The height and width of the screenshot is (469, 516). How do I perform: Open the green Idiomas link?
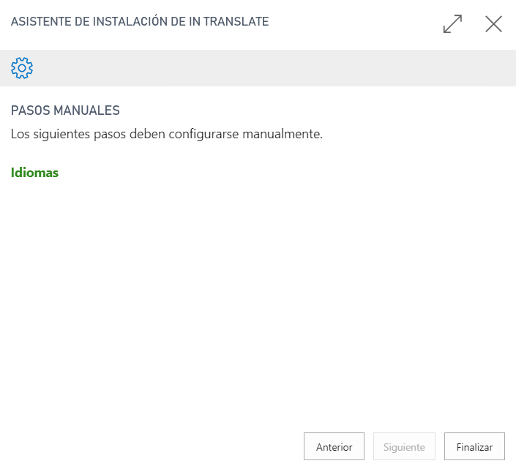click(x=34, y=173)
